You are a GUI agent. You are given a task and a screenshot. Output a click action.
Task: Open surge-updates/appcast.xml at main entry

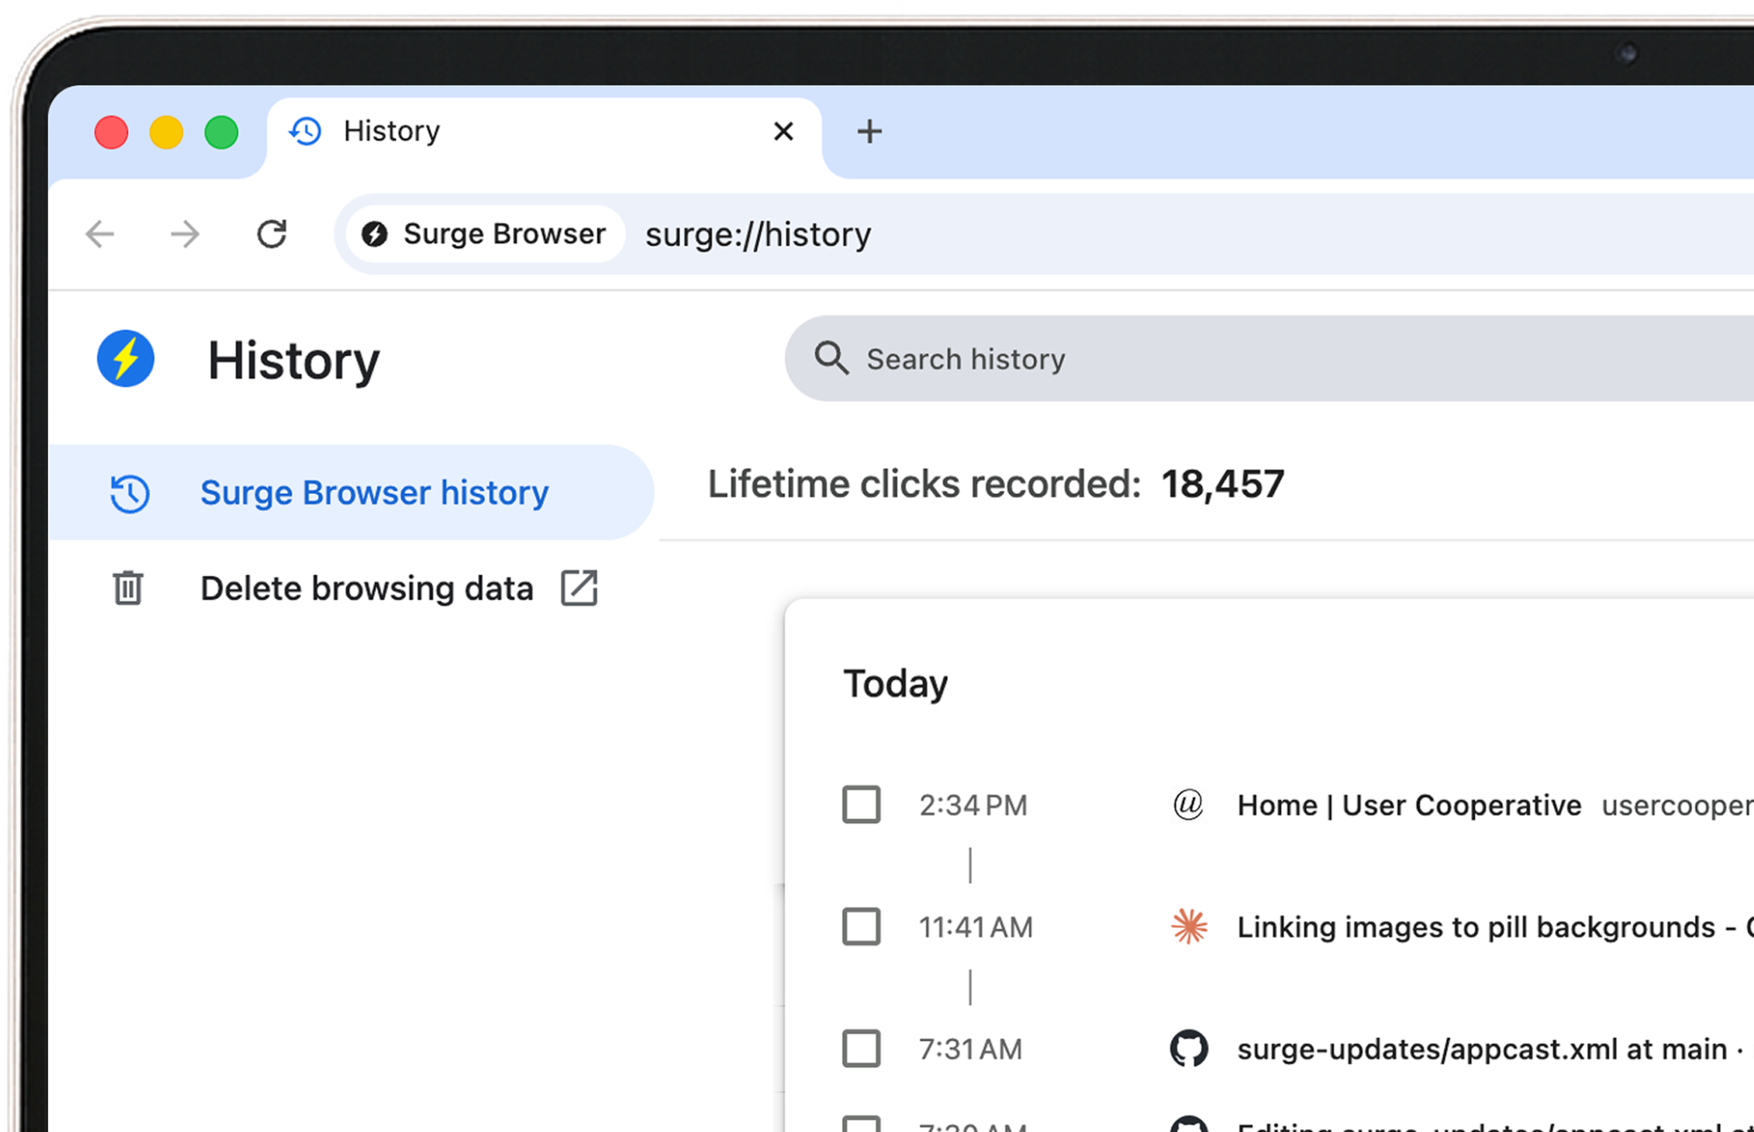[x=1482, y=1049]
